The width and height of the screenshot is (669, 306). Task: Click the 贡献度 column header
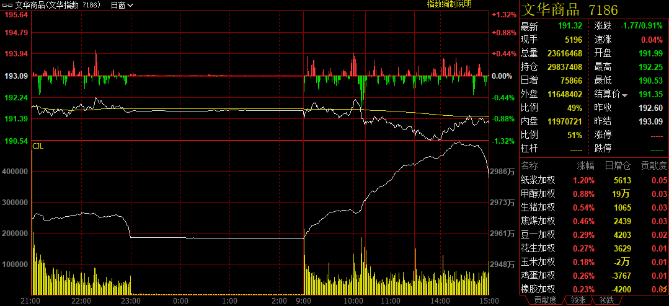(x=653, y=165)
